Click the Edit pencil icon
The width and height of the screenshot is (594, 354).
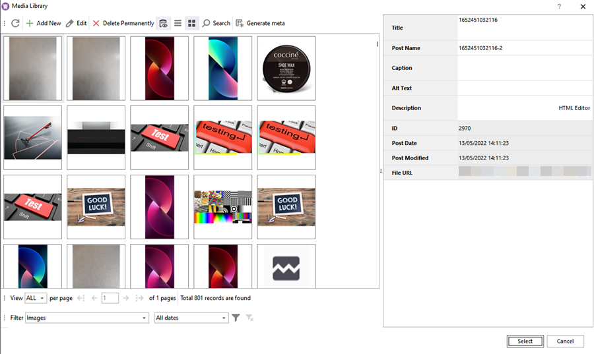[x=70, y=23]
